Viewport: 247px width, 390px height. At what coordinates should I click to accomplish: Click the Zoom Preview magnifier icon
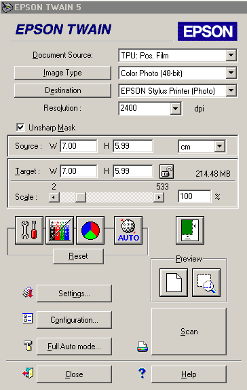click(206, 283)
